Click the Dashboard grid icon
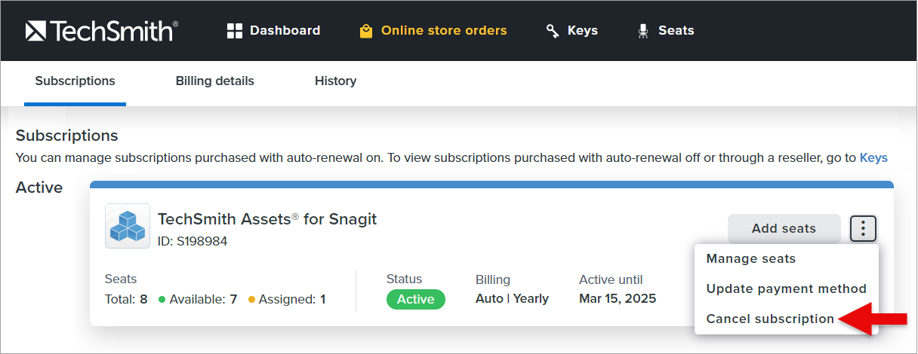Viewport: 918px width, 354px height. click(x=235, y=31)
